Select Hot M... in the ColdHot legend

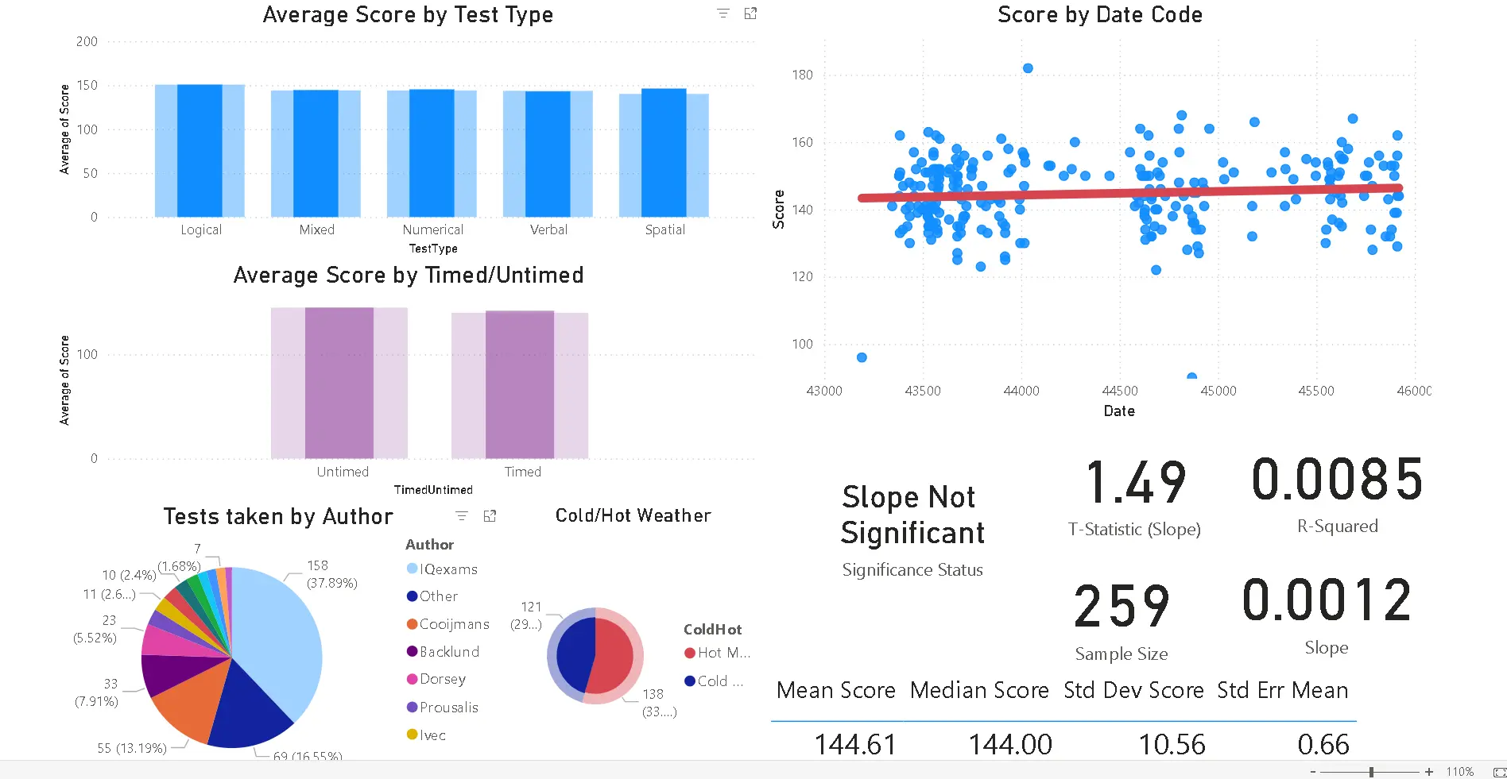(723, 653)
